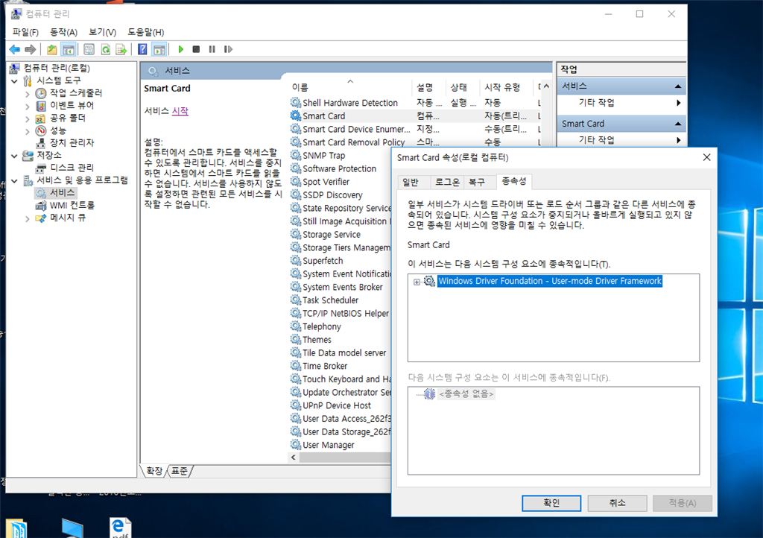
Task: Open the 도움말(H) menu
Action: point(145,32)
